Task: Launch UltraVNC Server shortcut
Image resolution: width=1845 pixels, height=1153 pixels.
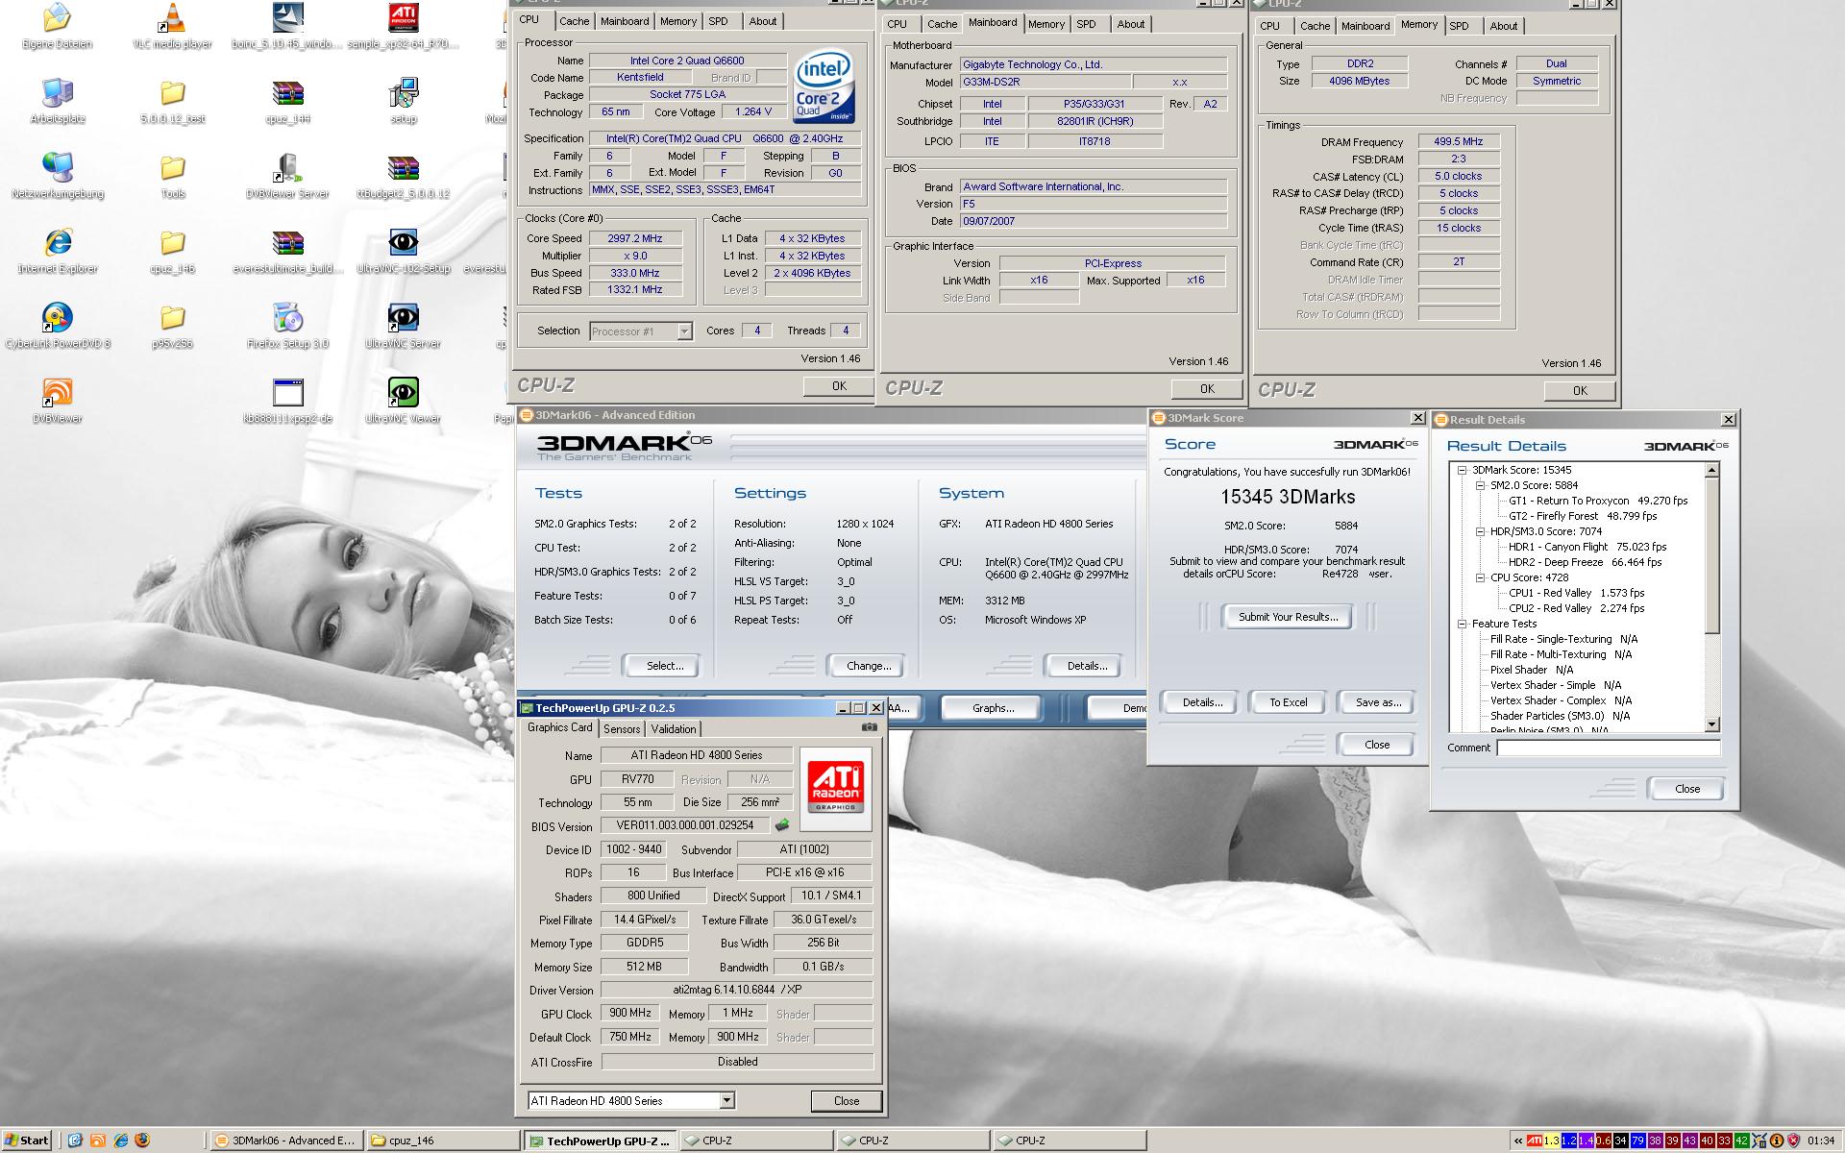Action: coord(404,326)
